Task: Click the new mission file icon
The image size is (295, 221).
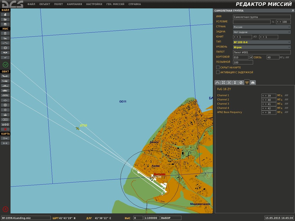Action: [5, 14]
